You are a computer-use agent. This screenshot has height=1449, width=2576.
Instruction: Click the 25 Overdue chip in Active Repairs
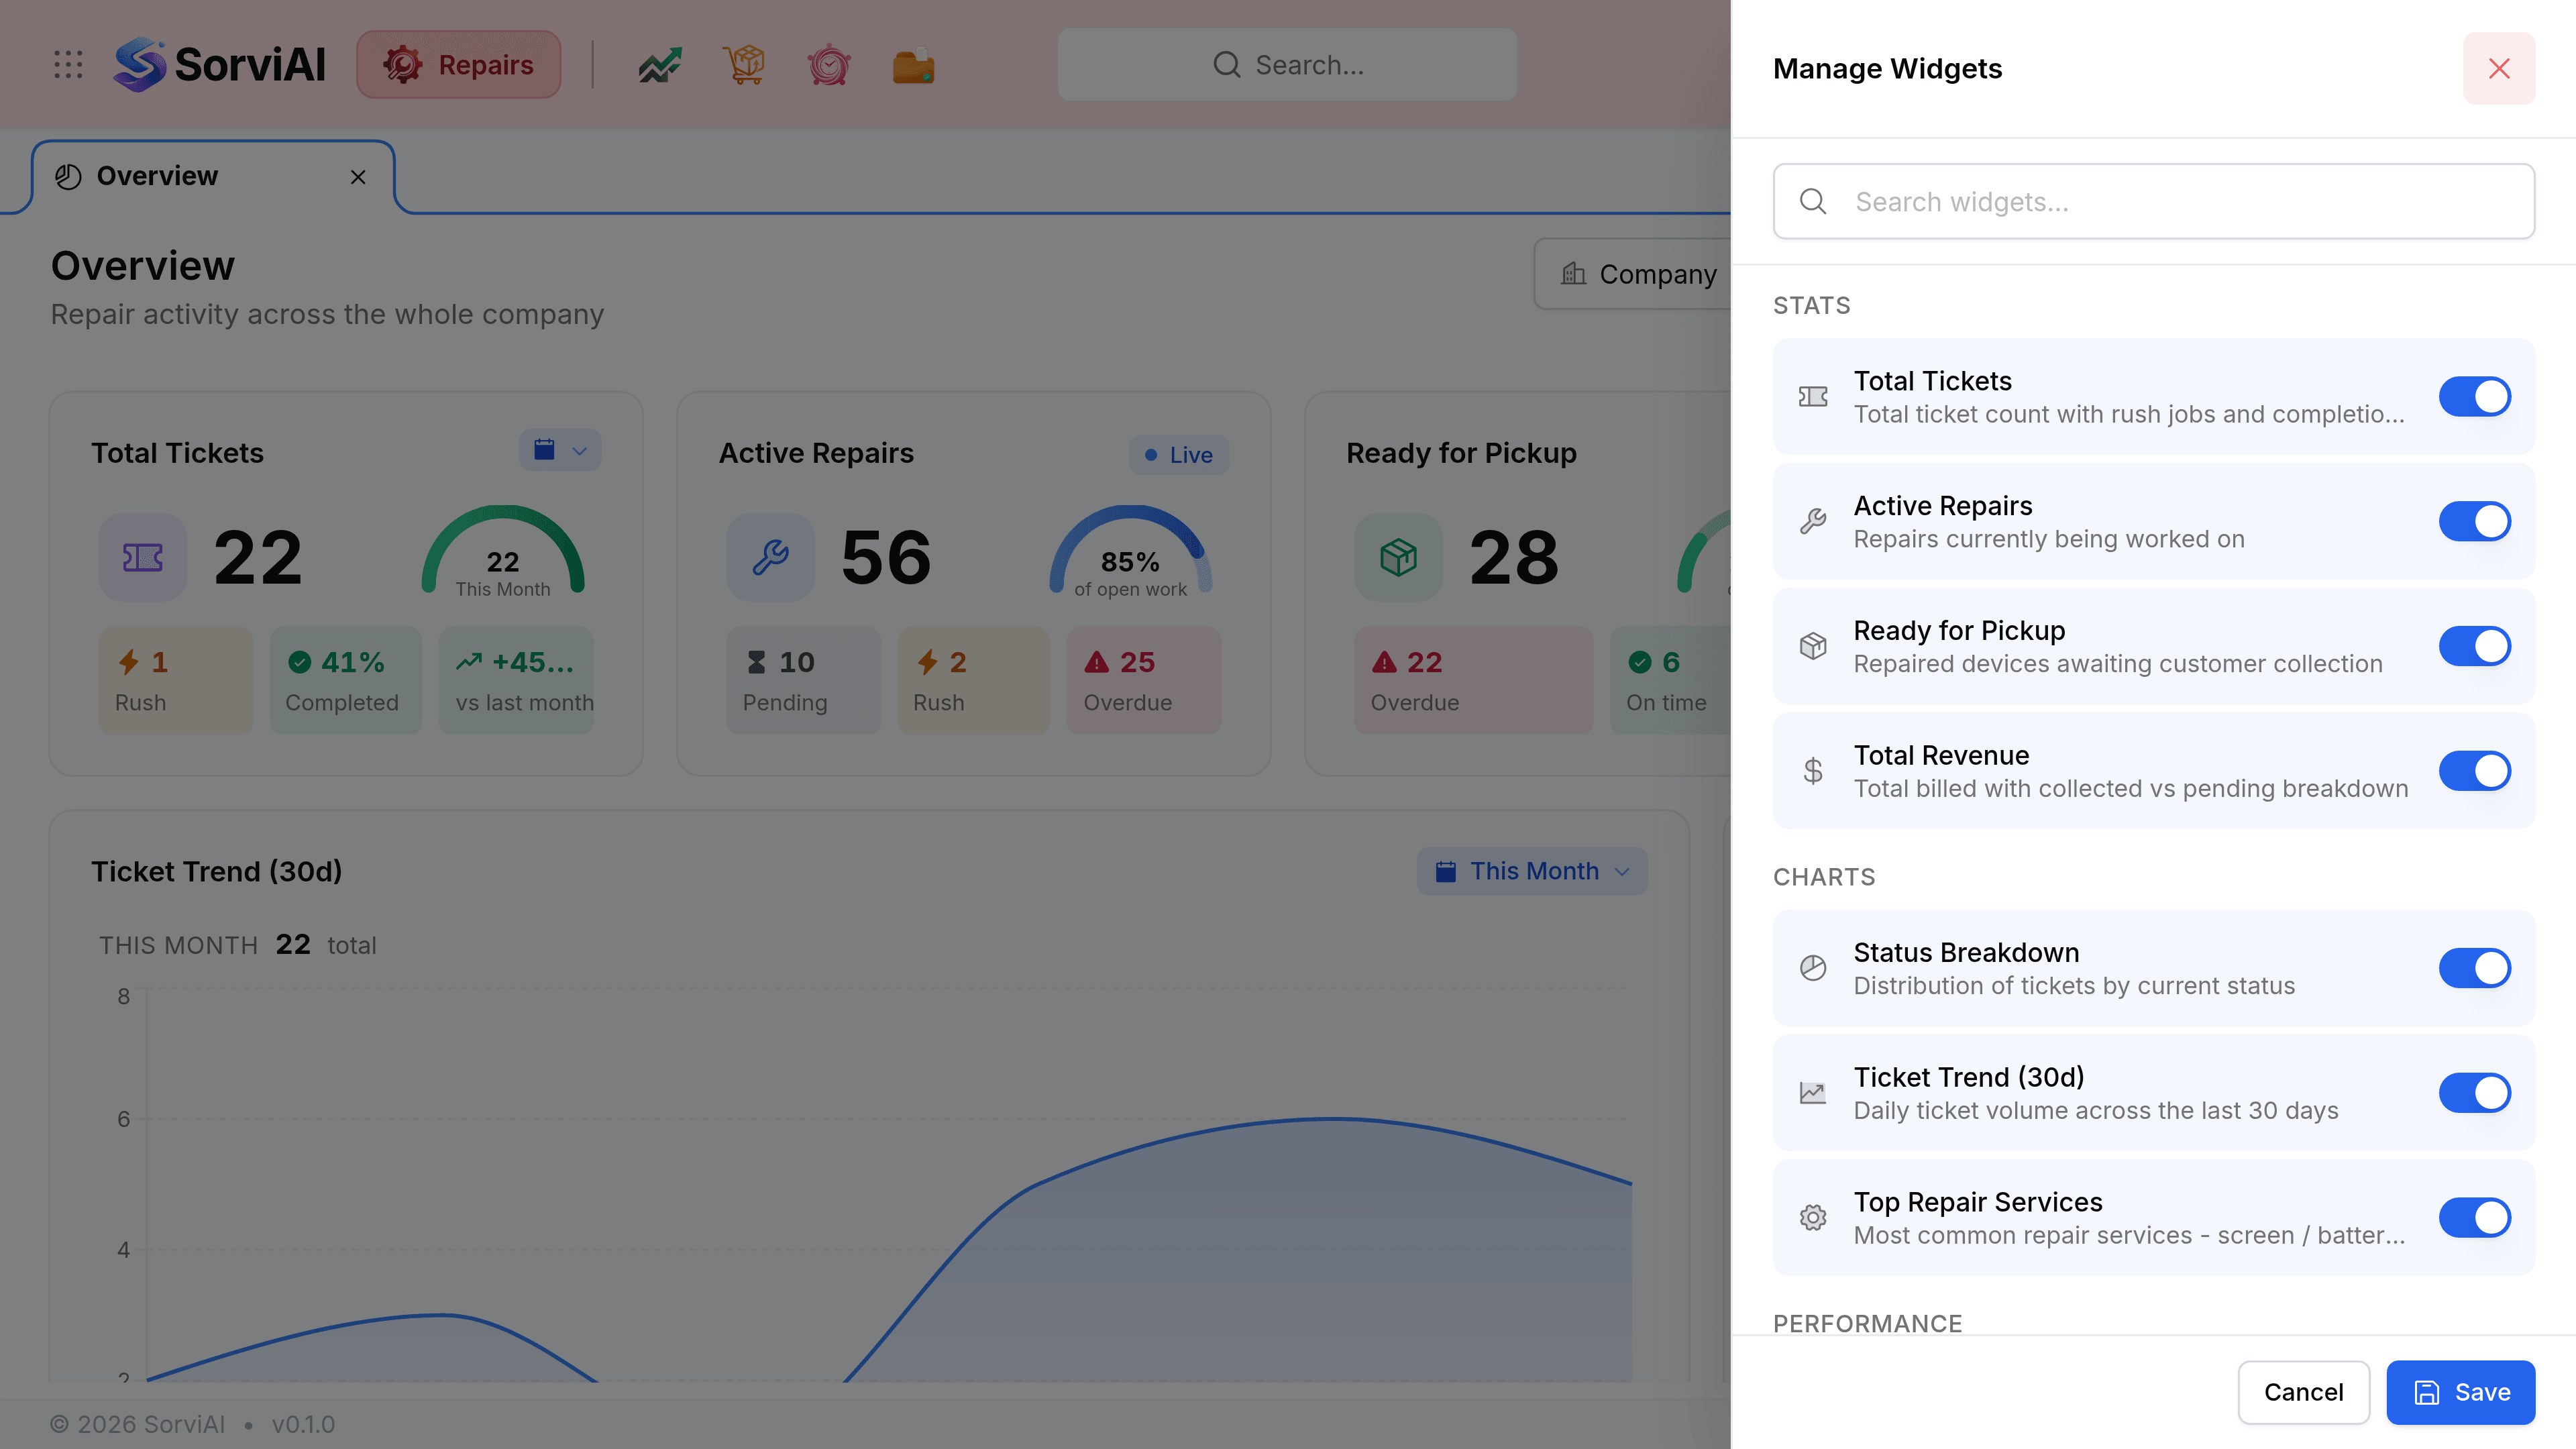(x=1144, y=680)
